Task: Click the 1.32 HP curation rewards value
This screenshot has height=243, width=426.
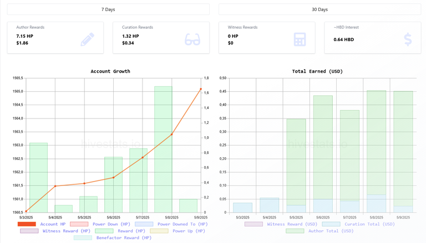Action: [x=130, y=36]
